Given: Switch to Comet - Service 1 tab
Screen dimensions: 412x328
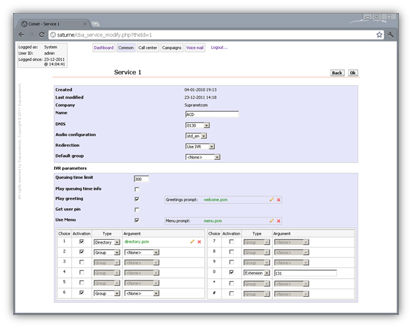Looking at the screenshot, I should [x=52, y=24].
